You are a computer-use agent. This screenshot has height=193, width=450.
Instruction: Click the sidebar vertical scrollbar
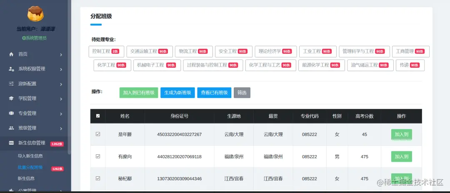coord(69,77)
